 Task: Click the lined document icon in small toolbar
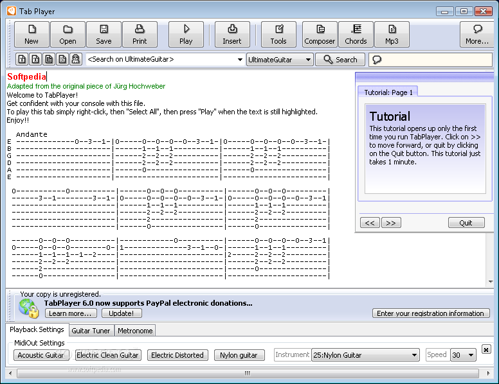click(49, 60)
